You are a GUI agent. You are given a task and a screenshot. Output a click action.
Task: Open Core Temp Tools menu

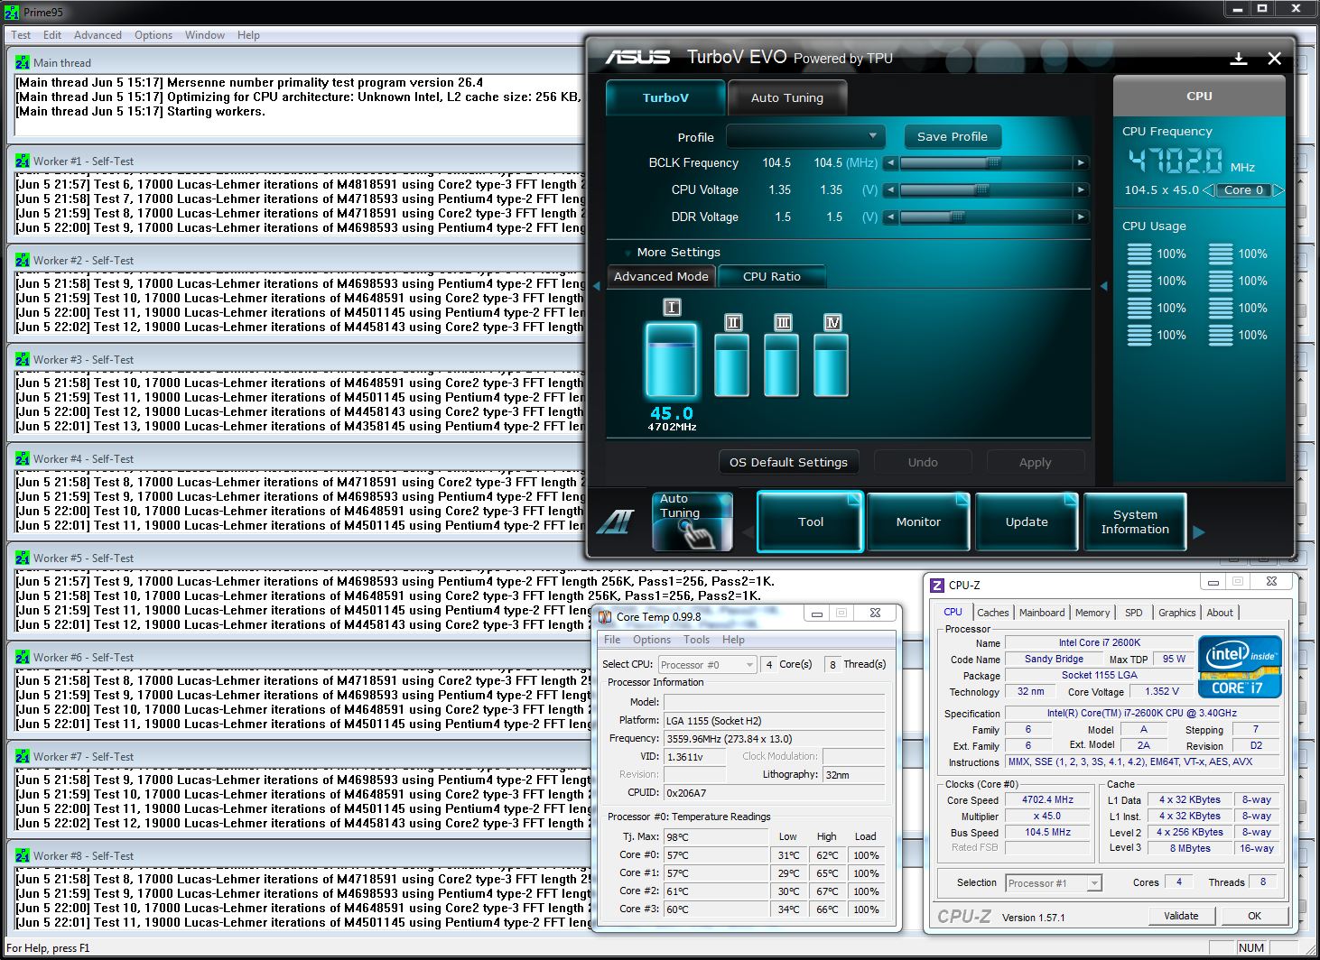[x=696, y=640]
